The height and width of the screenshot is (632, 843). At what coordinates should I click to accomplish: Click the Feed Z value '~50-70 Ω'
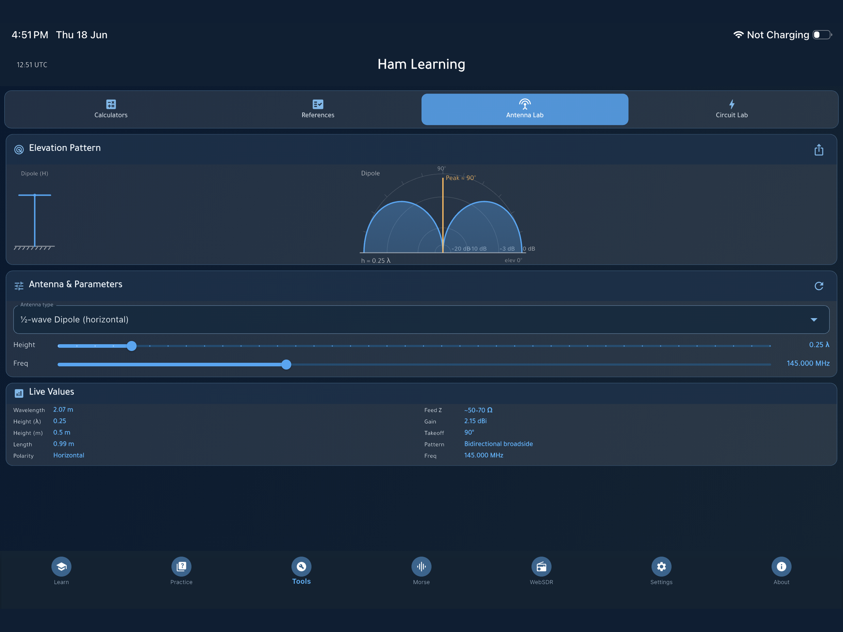pos(478,410)
